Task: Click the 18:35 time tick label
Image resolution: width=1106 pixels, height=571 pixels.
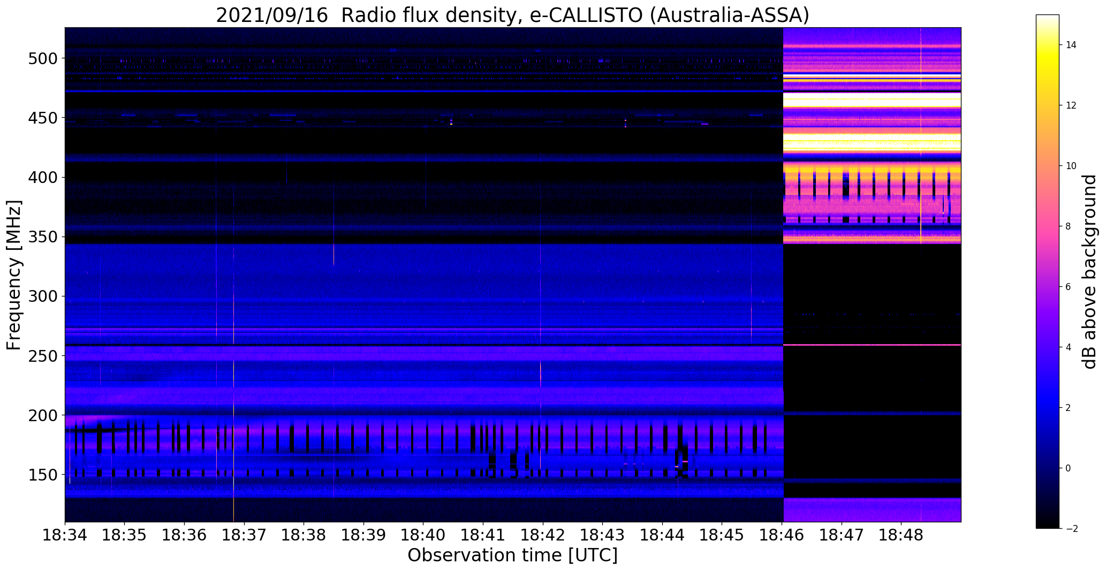Action: click(x=125, y=535)
